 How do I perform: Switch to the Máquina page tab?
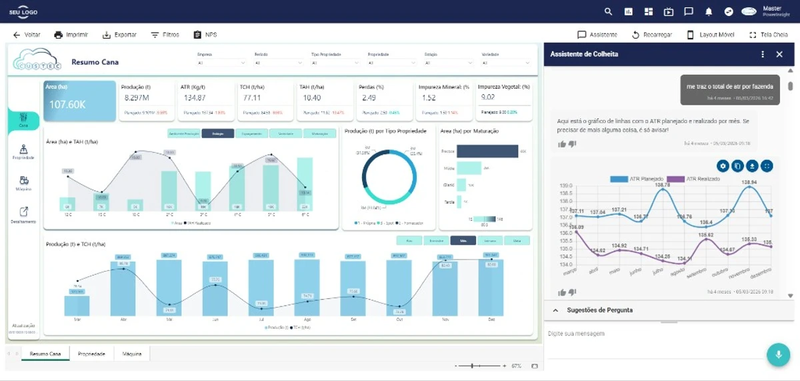(x=131, y=354)
